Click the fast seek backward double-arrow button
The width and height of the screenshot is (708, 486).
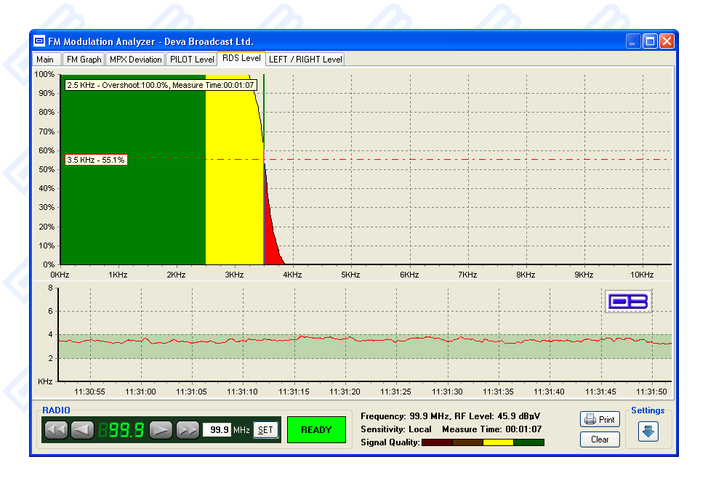point(56,430)
